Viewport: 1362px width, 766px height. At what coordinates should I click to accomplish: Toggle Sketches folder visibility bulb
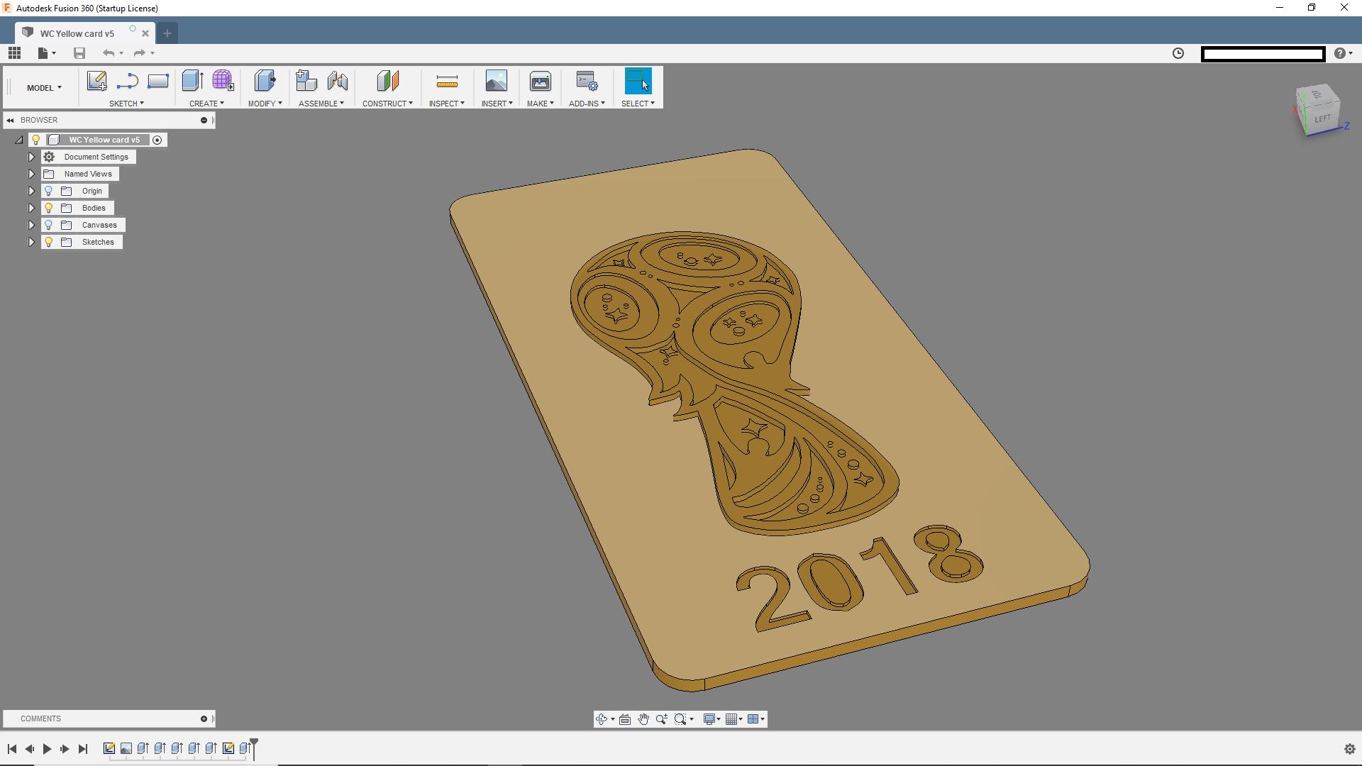coord(49,242)
